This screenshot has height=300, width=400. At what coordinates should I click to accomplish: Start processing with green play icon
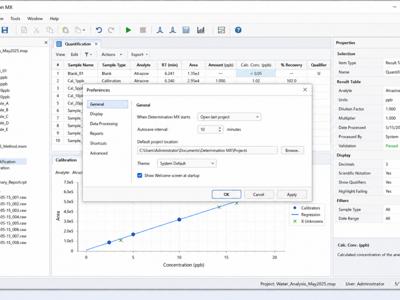point(128,30)
